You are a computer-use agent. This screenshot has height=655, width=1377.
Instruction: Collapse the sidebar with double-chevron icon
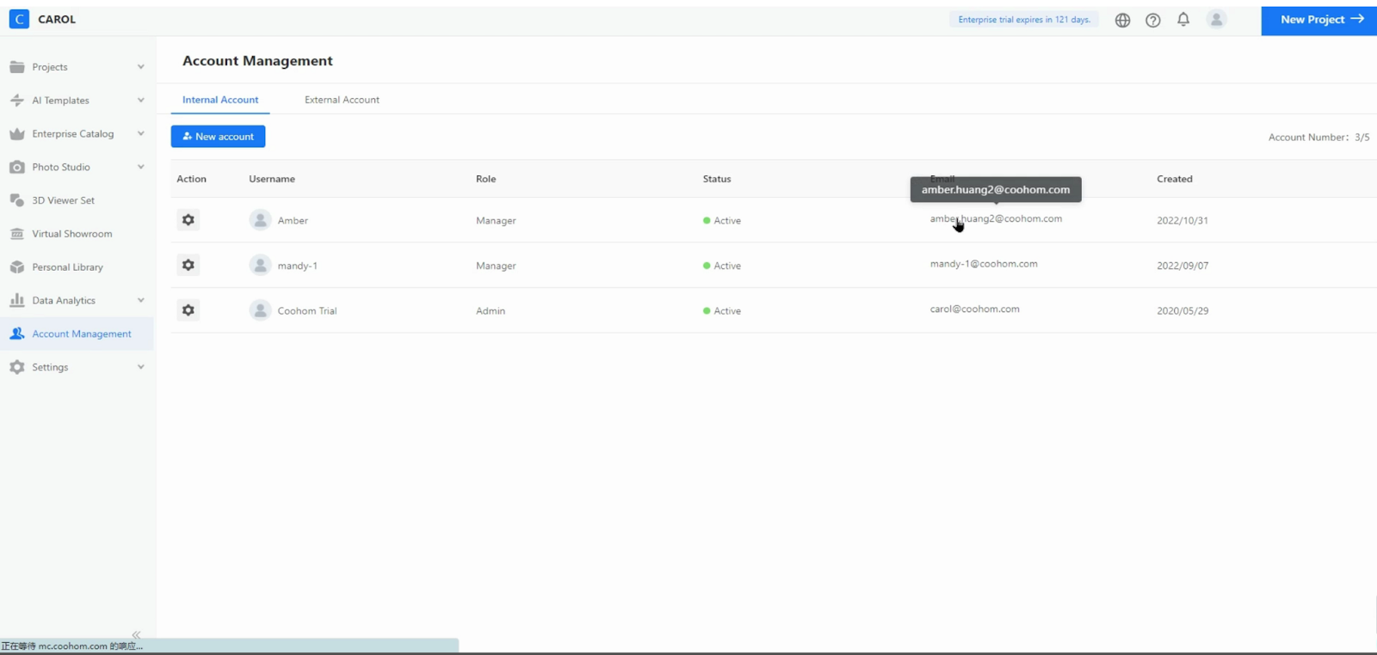[136, 634]
